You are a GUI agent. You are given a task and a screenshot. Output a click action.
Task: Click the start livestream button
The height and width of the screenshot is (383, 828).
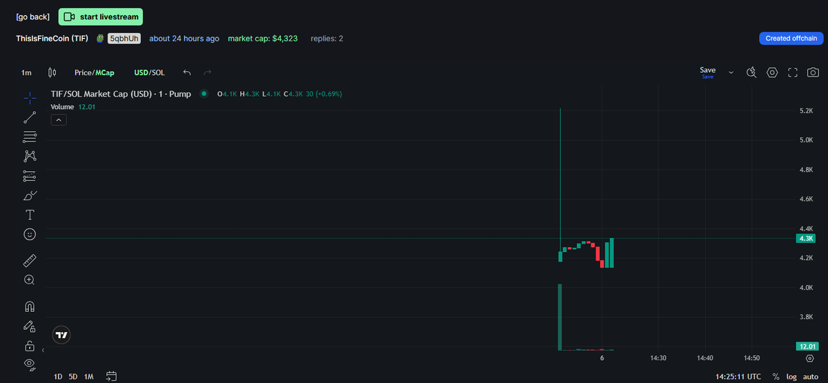click(x=100, y=17)
